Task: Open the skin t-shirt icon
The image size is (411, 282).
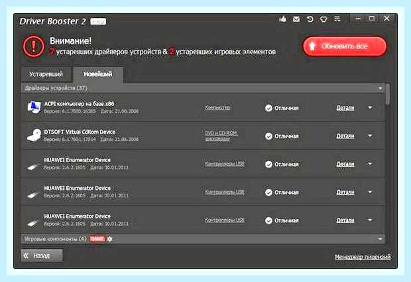Action: 323,19
